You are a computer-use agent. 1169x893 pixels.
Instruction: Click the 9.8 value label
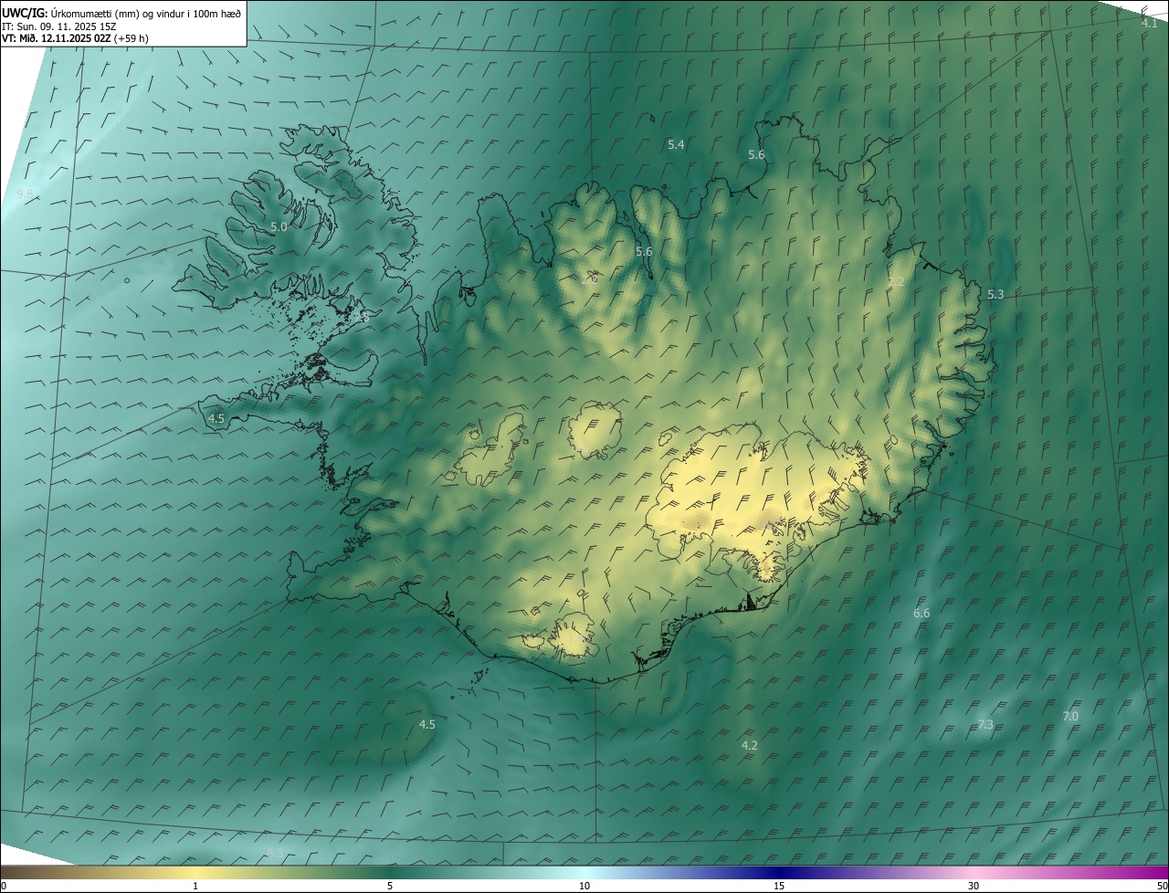25,194
